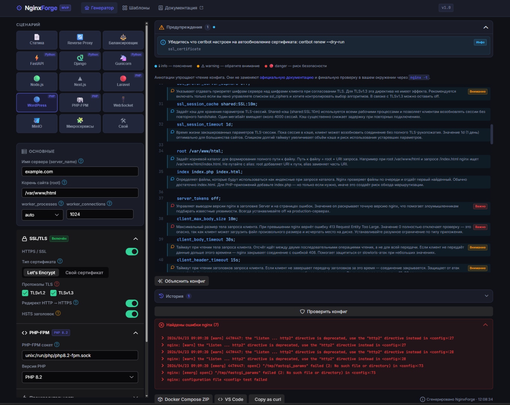The image size is (510, 405).
Task: Open the worker_processes auto dropdown
Action: click(x=42, y=215)
